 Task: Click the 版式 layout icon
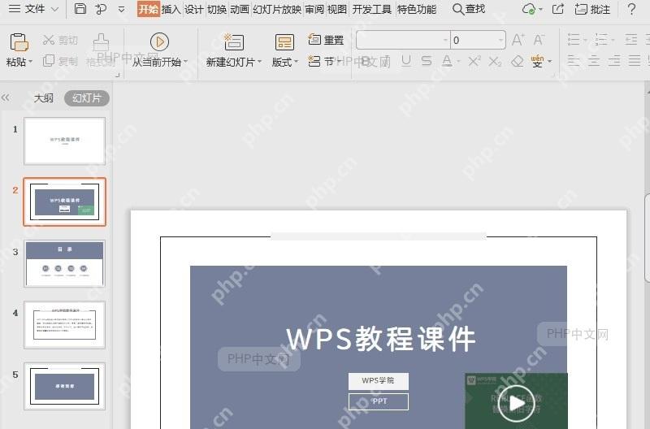(x=284, y=42)
